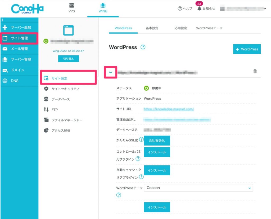Screen dimensions: 271x219
Task: Collapse the left sidebar with the arrow
Action: [x=2, y=20]
